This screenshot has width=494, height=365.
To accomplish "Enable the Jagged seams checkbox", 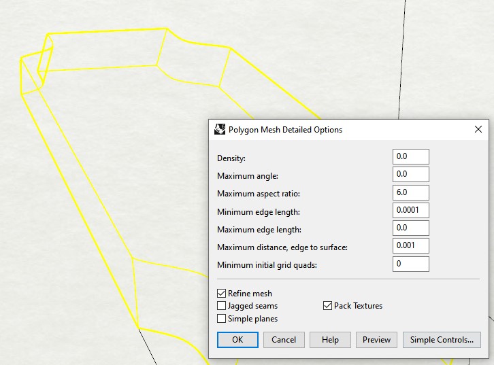I will click(222, 306).
